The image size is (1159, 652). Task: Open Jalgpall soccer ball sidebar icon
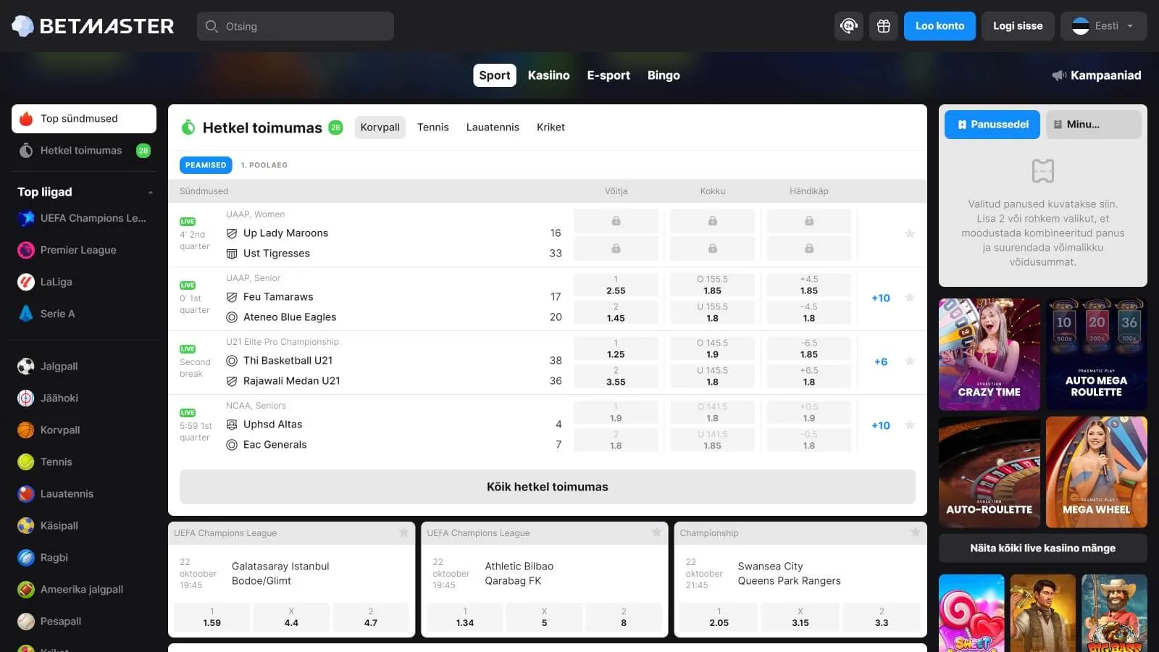pyautogui.click(x=26, y=367)
